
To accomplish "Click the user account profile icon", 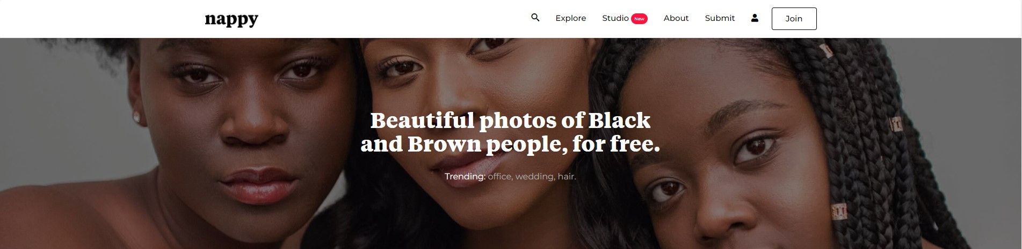I will point(755,18).
